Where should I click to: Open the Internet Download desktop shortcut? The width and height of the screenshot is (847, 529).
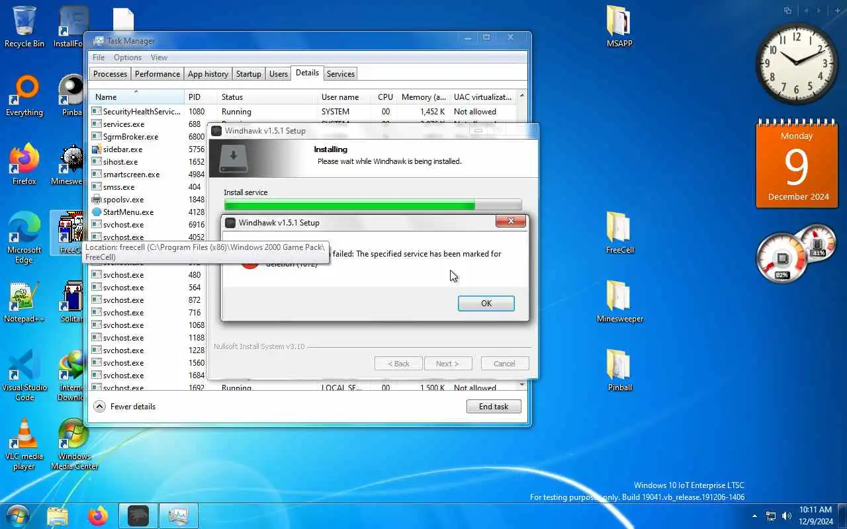(x=69, y=376)
